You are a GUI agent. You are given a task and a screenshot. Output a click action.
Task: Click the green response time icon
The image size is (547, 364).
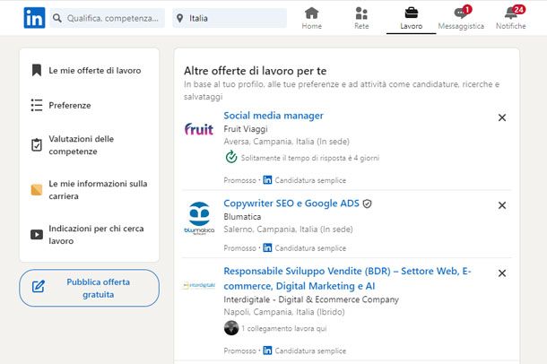tap(231, 157)
